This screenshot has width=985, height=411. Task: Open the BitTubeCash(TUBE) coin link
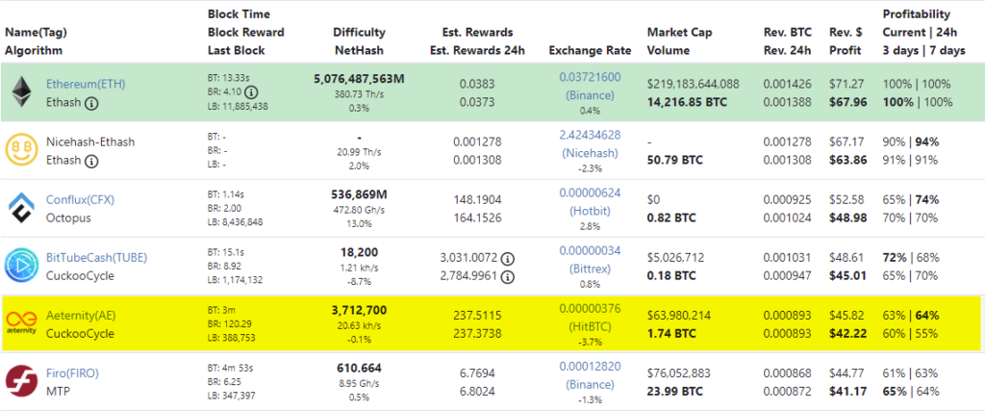97,258
